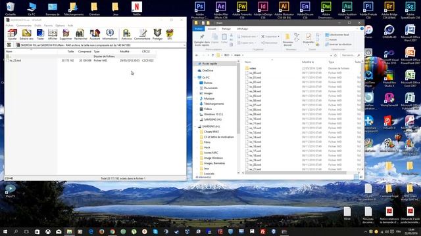Open Corbeille desktop icon
The height and width of the screenshot is (236, 421).
pos(11,9)
